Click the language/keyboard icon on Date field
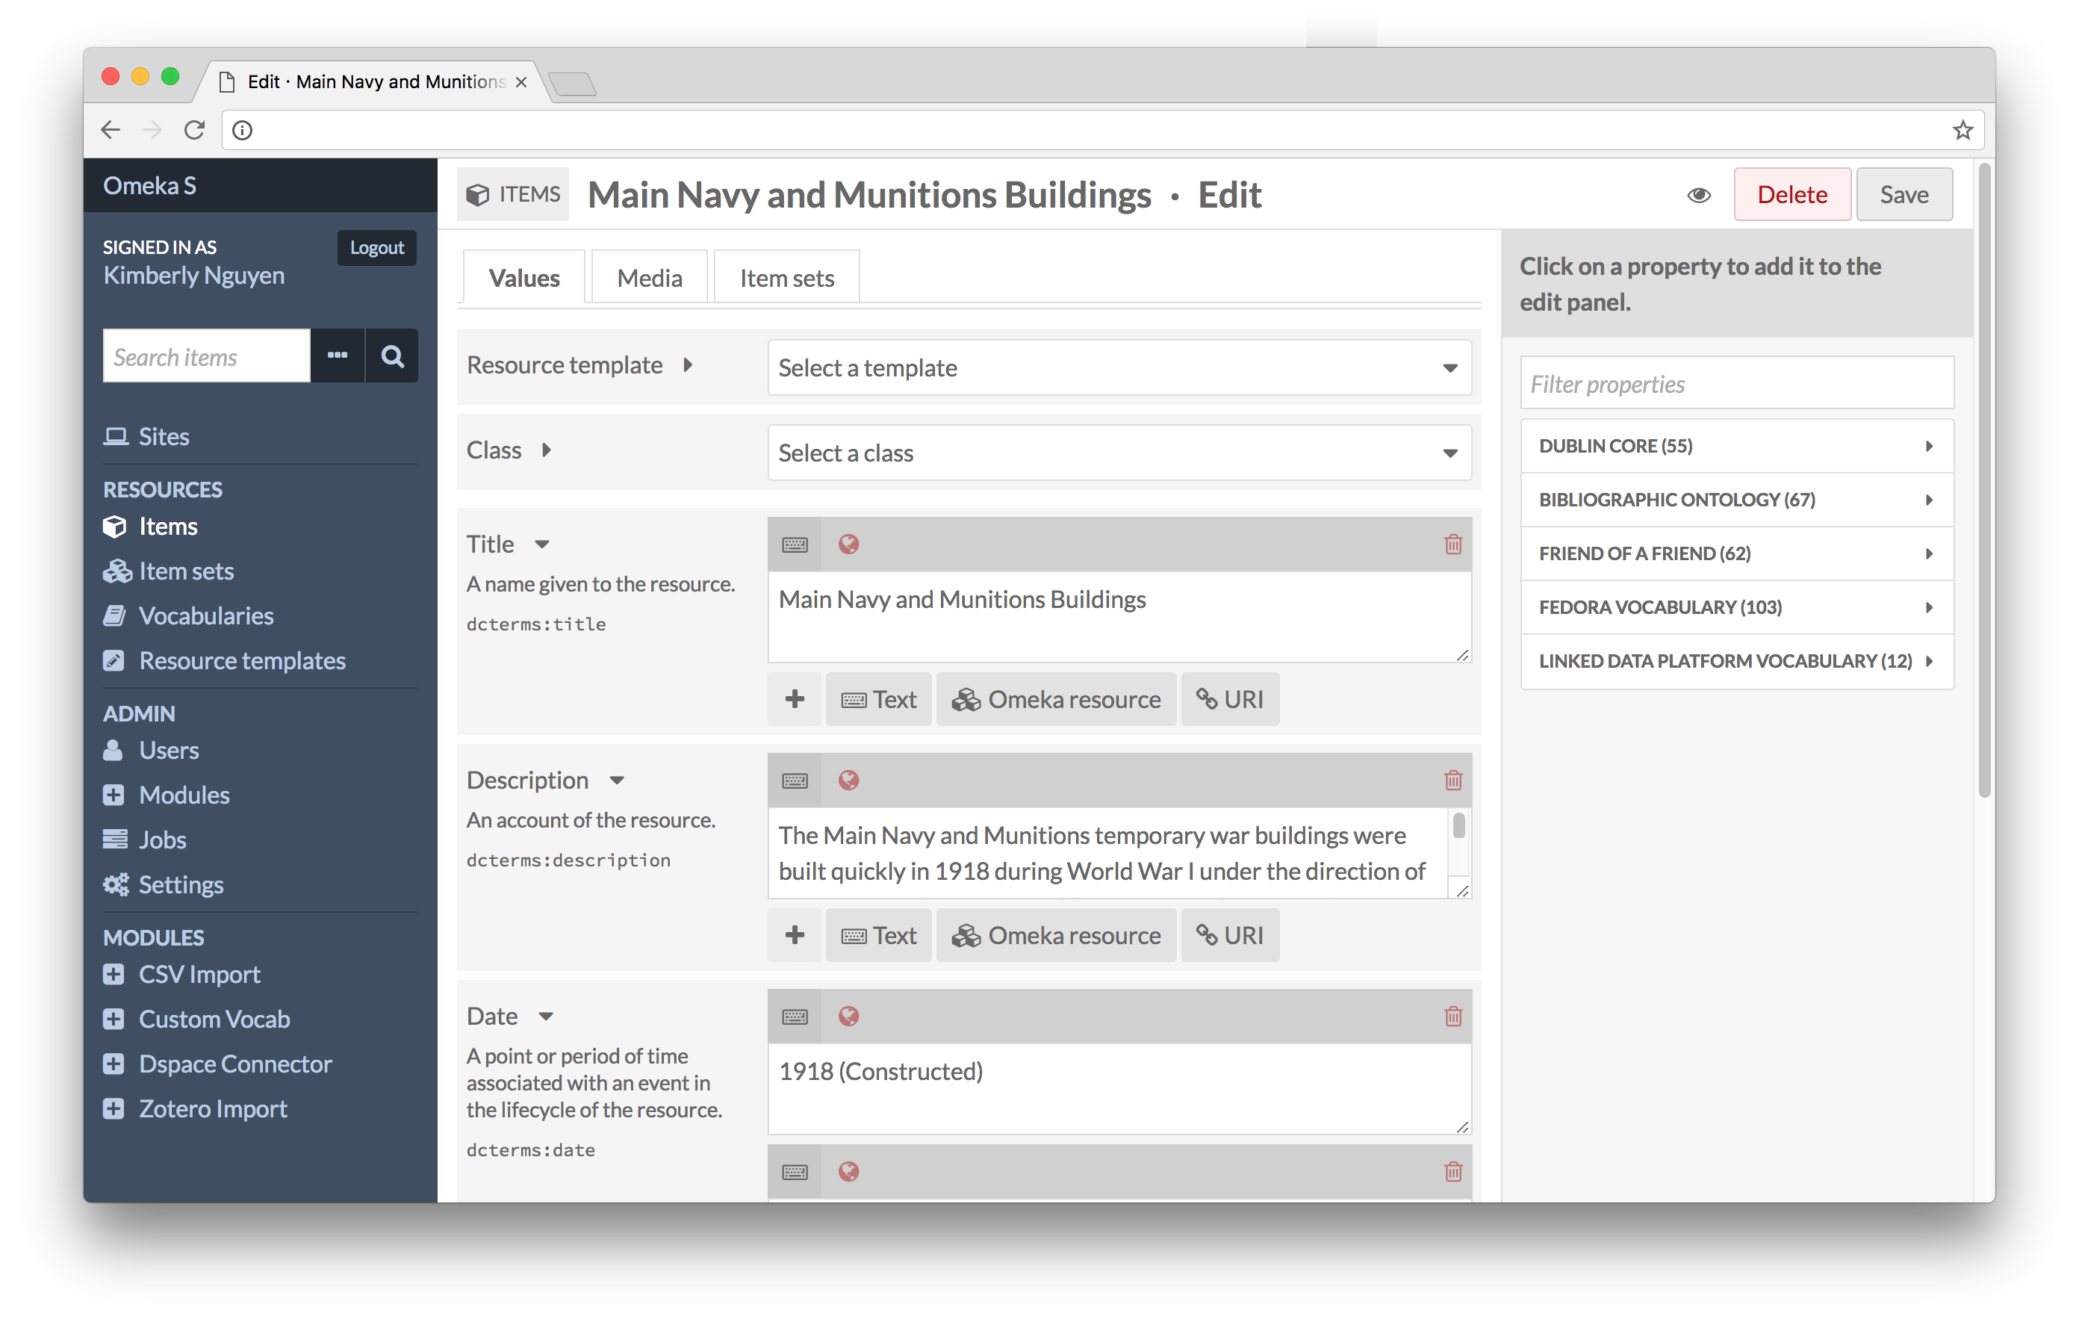This screenshot has width=2079, height=1322. point(794,1013)
